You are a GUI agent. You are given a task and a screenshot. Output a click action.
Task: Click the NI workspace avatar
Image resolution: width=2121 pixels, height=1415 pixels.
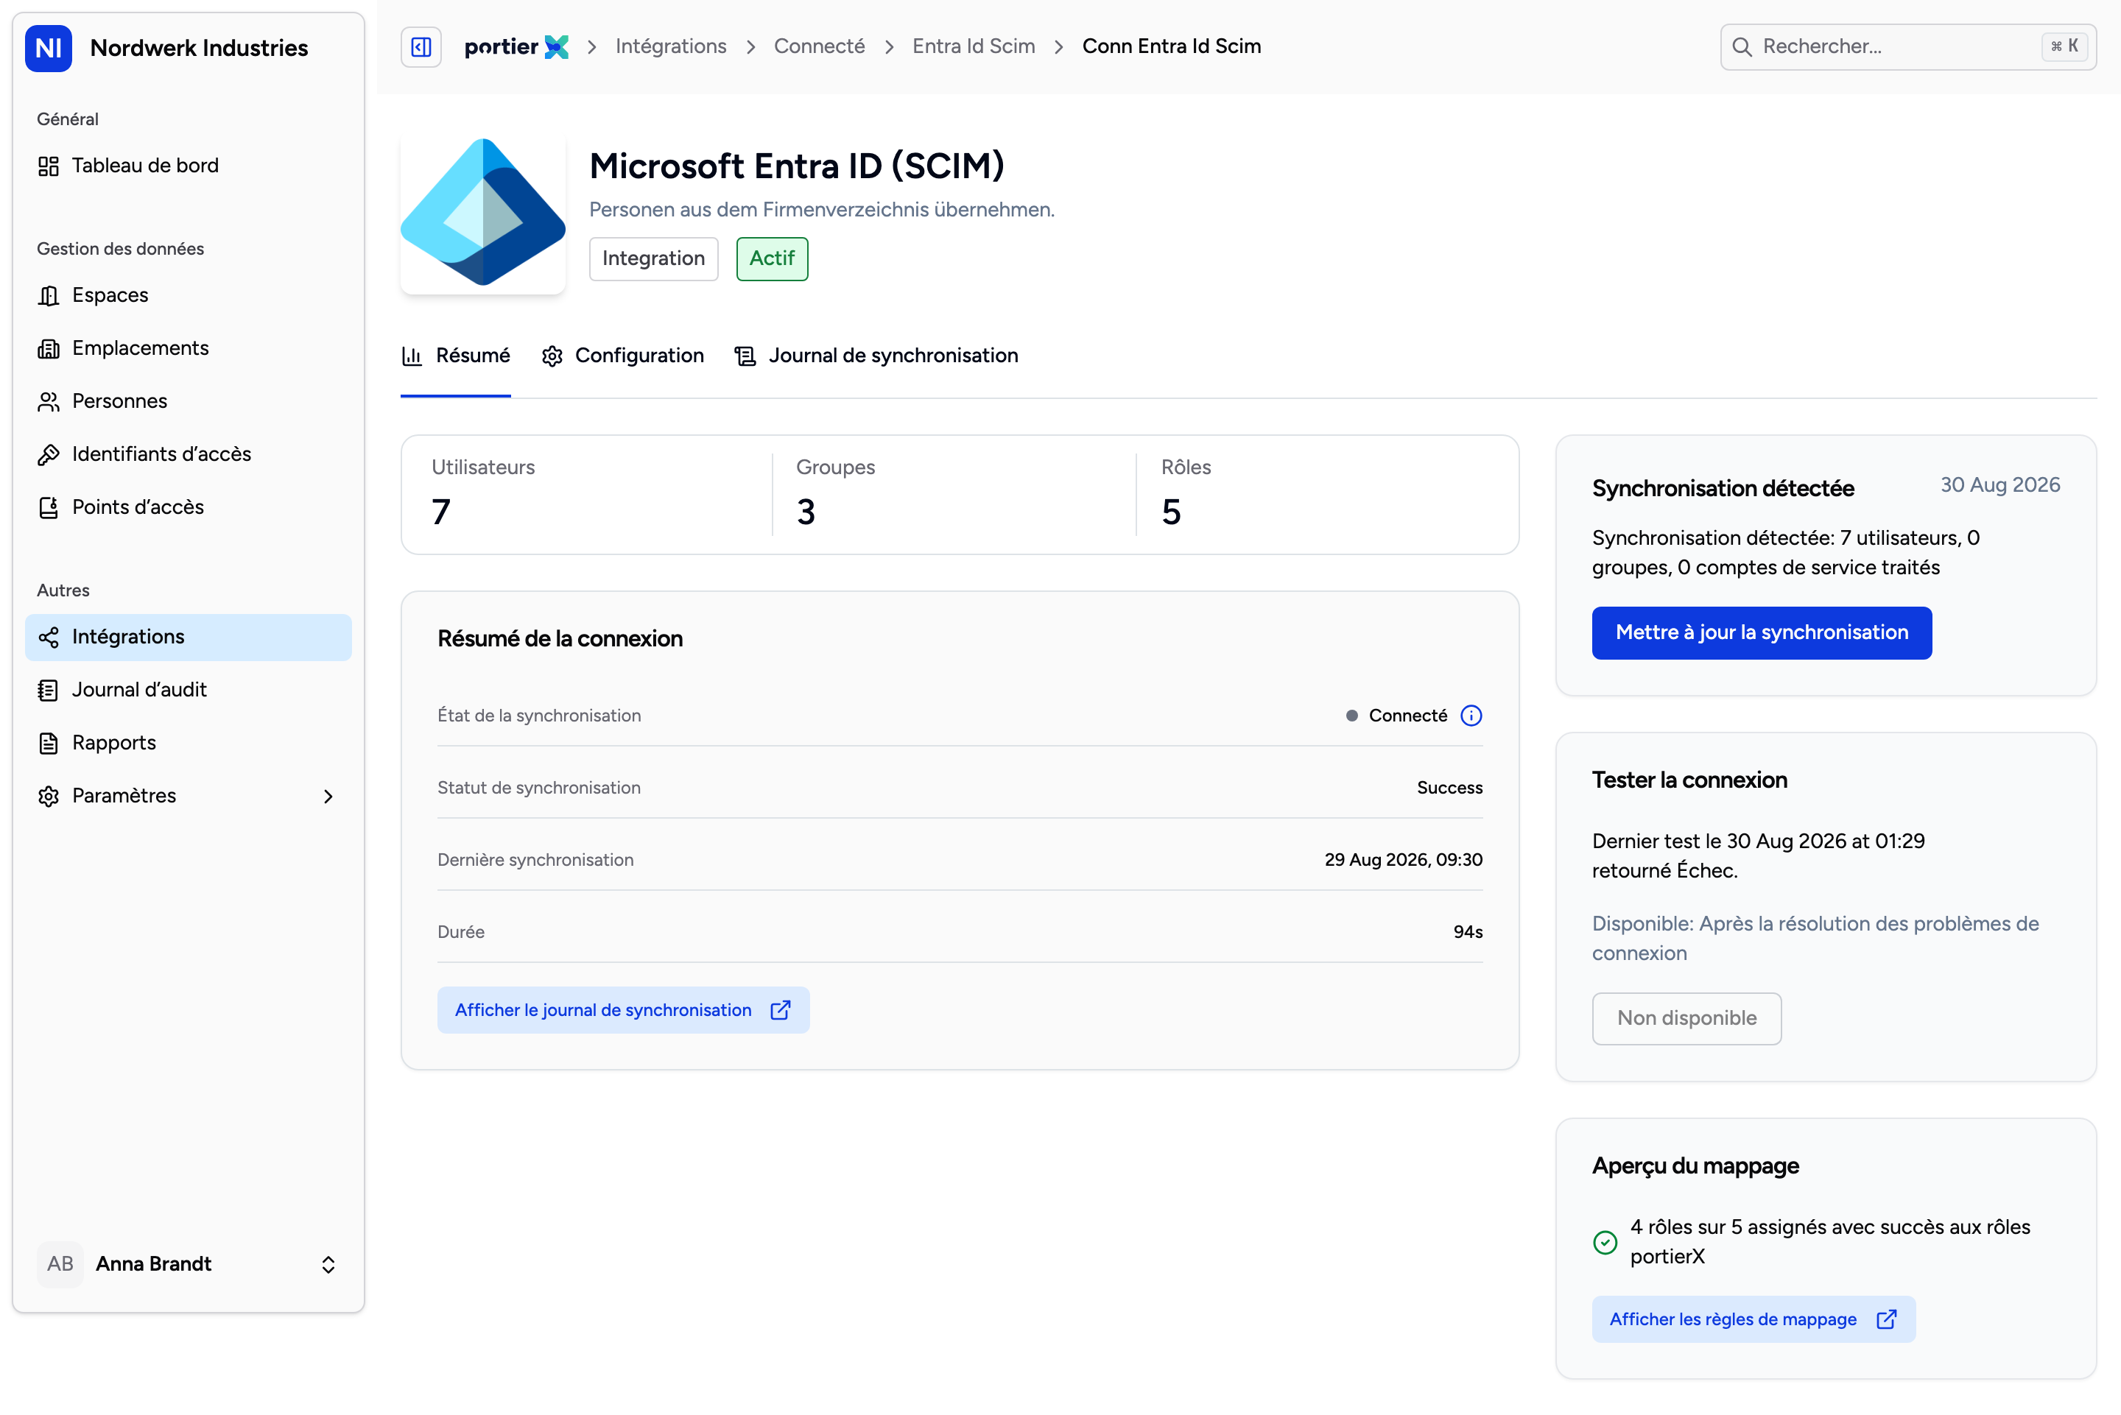49,48
